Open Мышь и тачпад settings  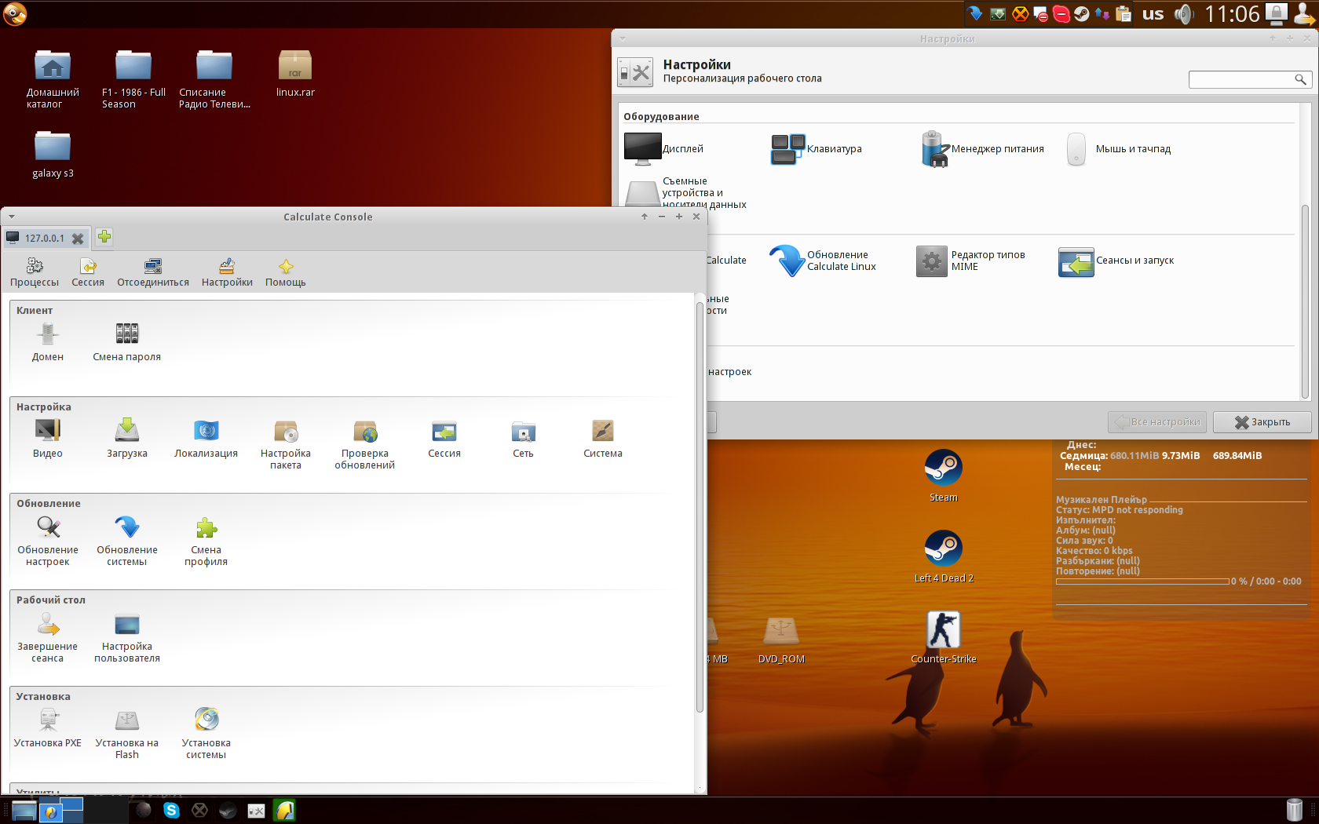tap(1119, 149)
